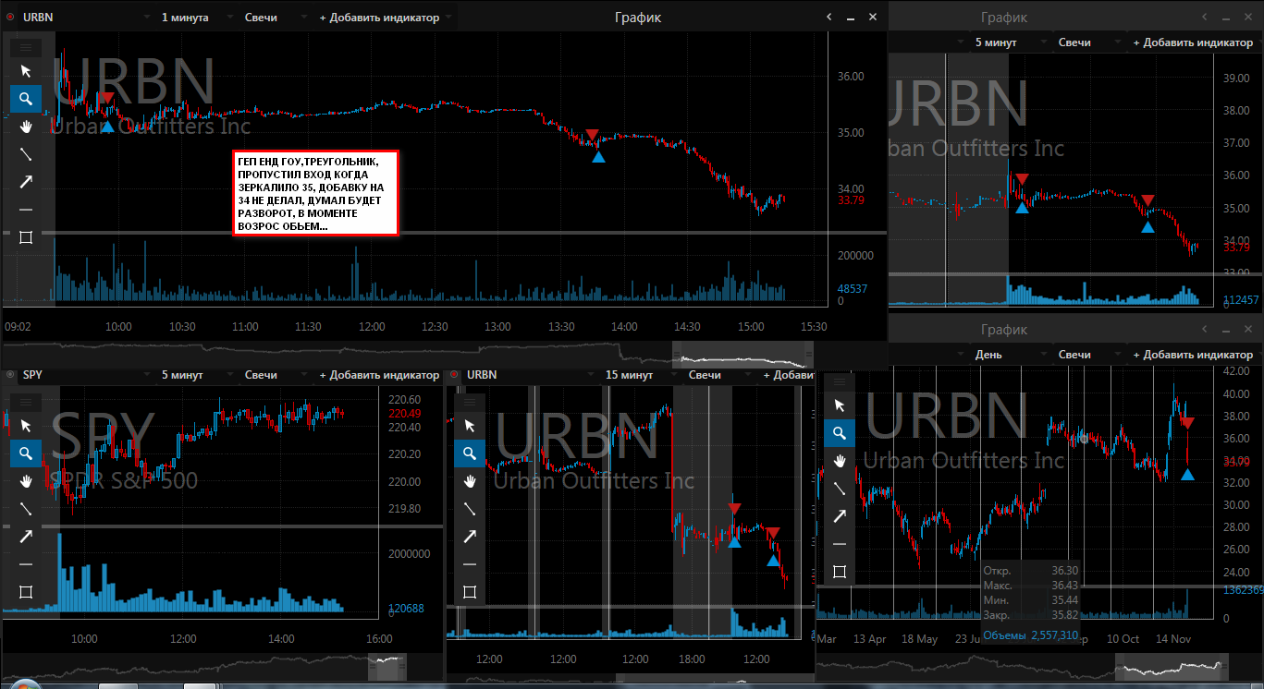
Task: Select the arrow drawing tool in the SPY chart
Action: click(26, 536)
